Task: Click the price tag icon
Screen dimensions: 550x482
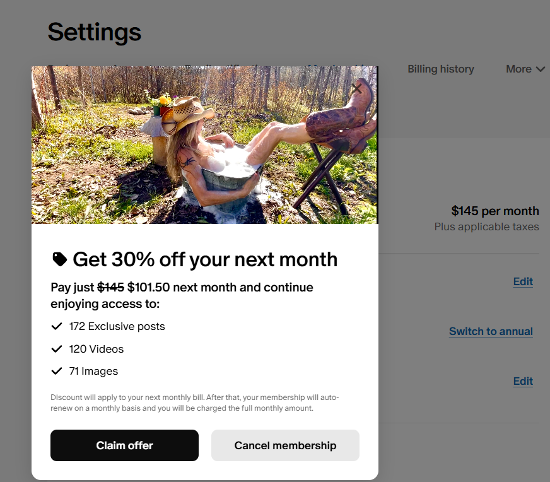Action: [x=59, y=259]
